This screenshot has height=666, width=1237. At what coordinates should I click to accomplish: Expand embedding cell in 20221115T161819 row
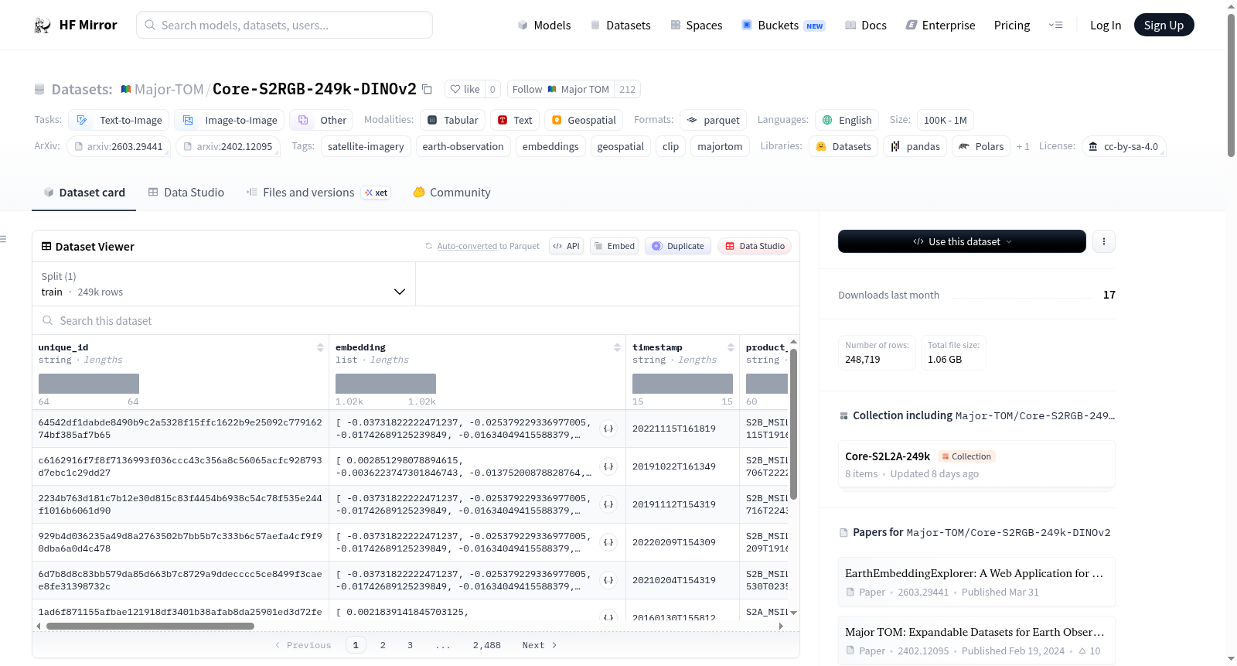(x=608, y=429)
